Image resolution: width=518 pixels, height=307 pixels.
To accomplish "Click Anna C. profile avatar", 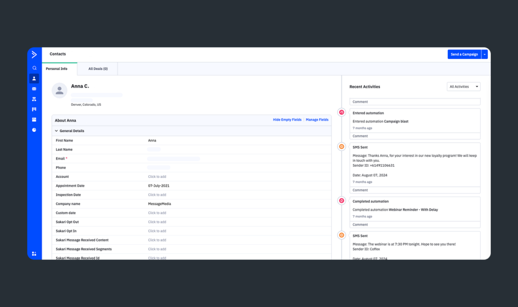I will coord(60,90).
